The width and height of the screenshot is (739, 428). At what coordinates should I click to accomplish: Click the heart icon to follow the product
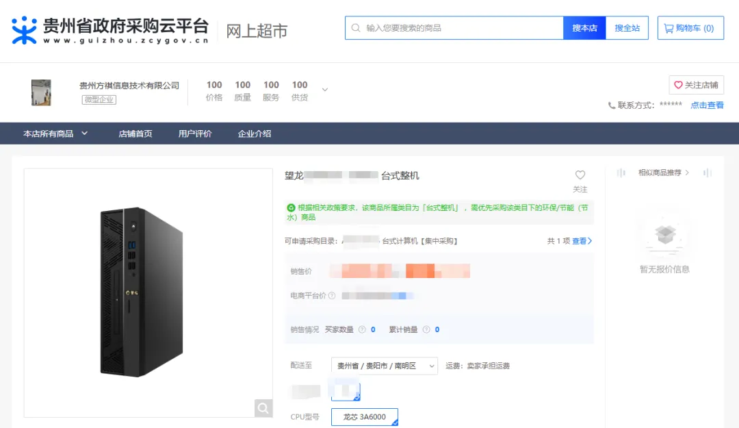[580, 175]
